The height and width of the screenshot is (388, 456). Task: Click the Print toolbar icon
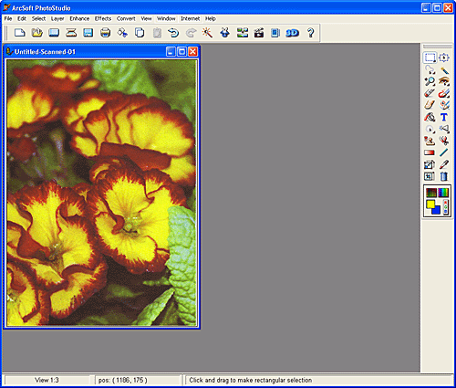[x=105, y=33]
